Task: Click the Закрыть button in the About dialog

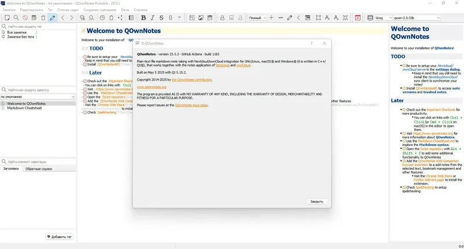Action: (x=317, y=202)
